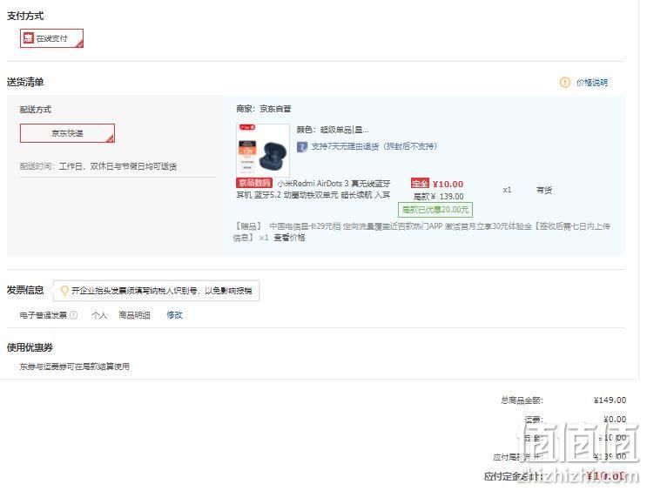Click the red payment icon beside 在线支付
The image size is (647, 491).
28,38
